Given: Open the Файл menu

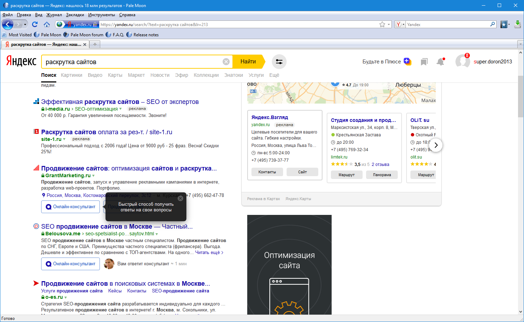Looking at the screenshot, I should [x=7, y=15].
